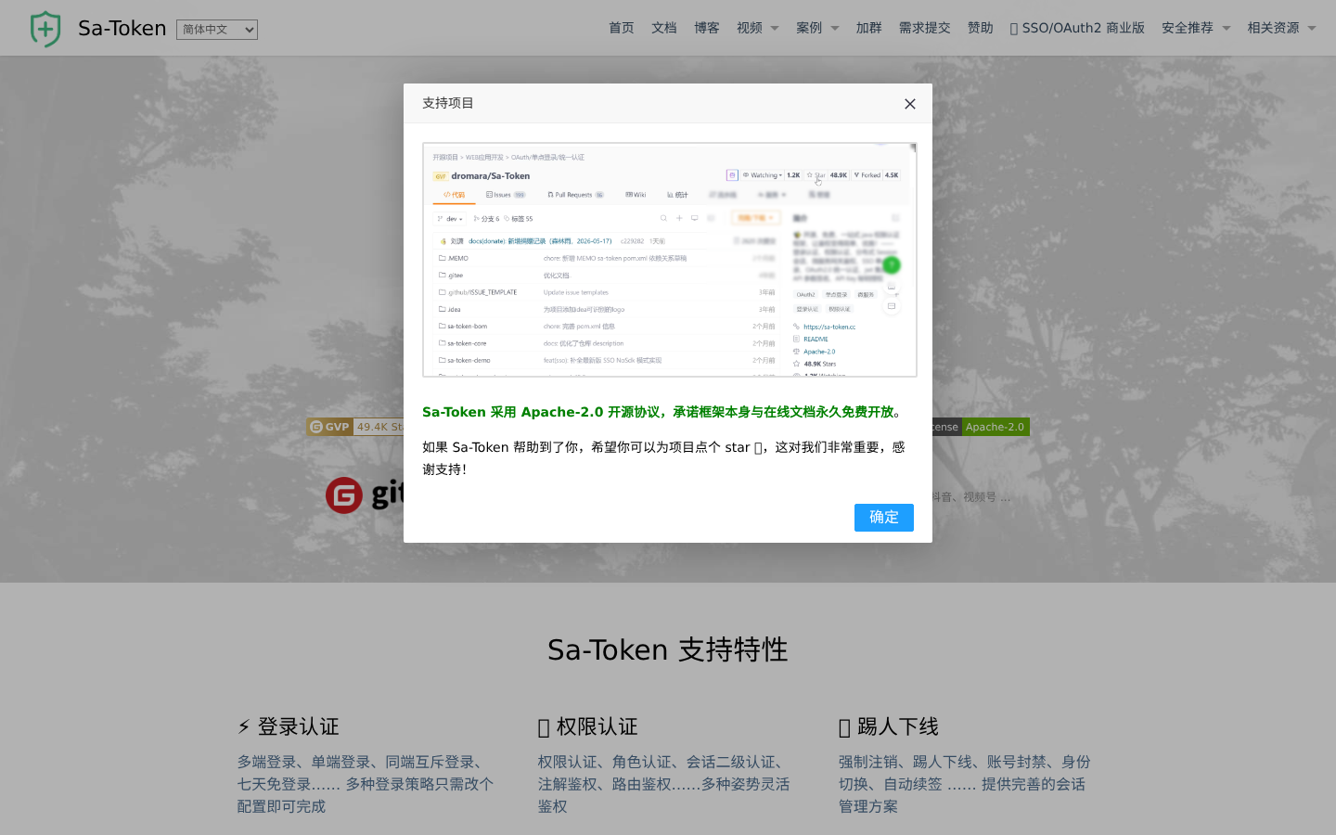Click the Gitee logo behind the dialog
The height and width of the screenshot is (835, 1336).
coord(365,495)
